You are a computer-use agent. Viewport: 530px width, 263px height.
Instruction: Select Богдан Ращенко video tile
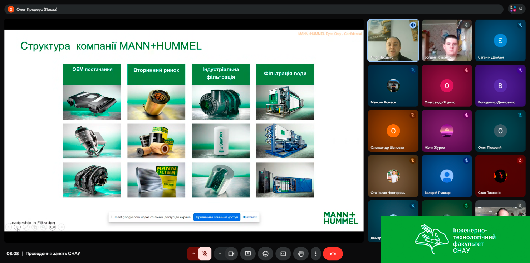[x=447, y=41]
